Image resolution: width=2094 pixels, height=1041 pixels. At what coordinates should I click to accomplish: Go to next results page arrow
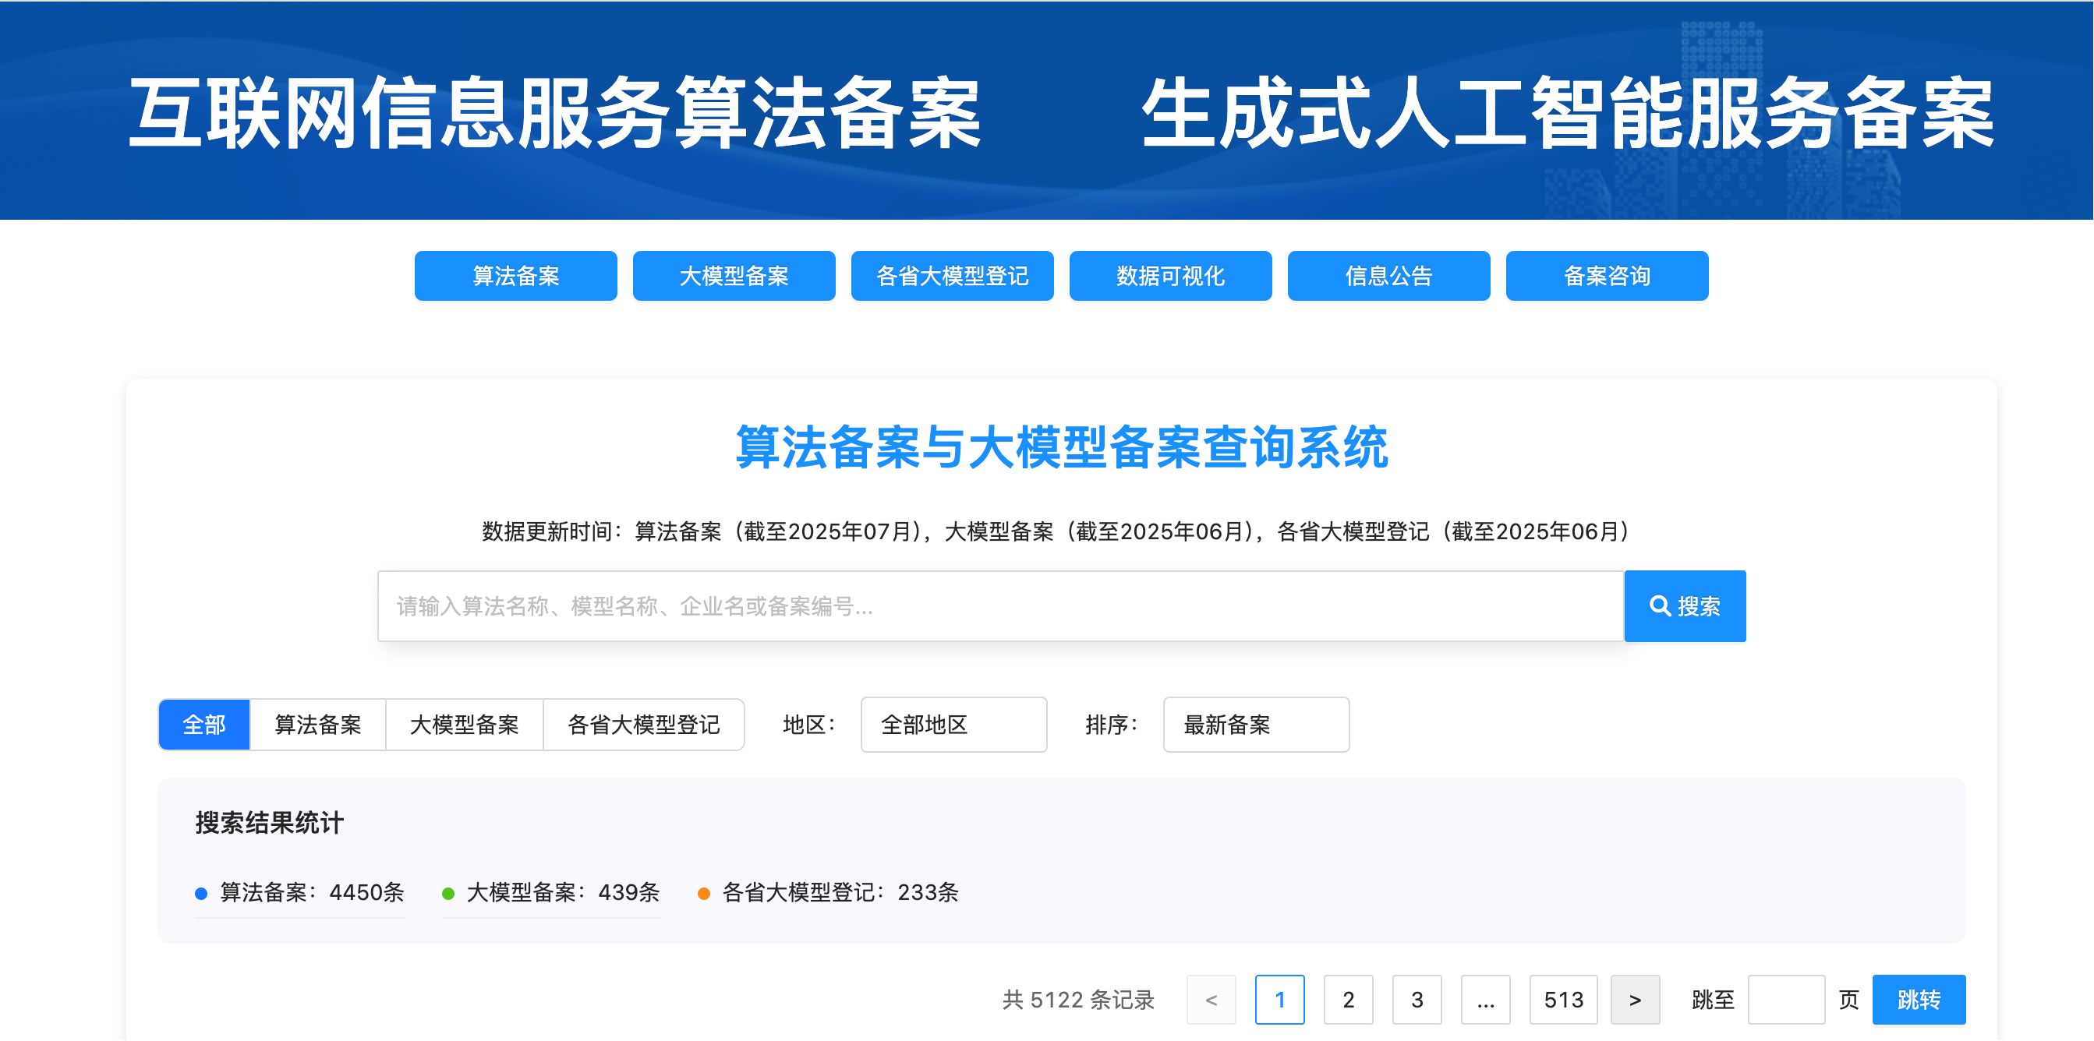click(x=1635, y=1000)
